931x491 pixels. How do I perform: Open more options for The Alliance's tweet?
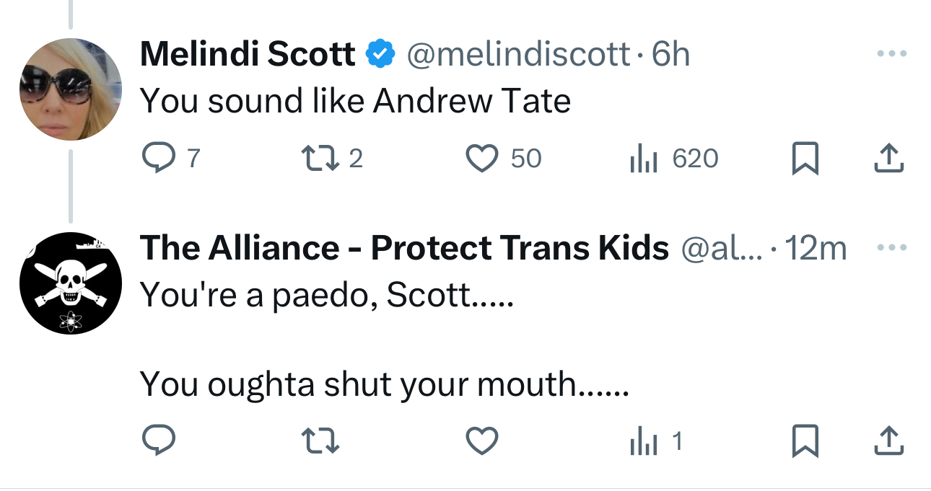tap(890, 248)
